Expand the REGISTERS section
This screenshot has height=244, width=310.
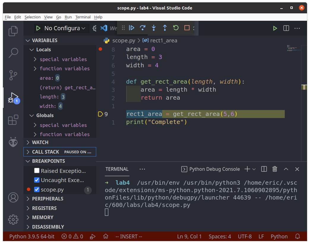click(44, 208)
